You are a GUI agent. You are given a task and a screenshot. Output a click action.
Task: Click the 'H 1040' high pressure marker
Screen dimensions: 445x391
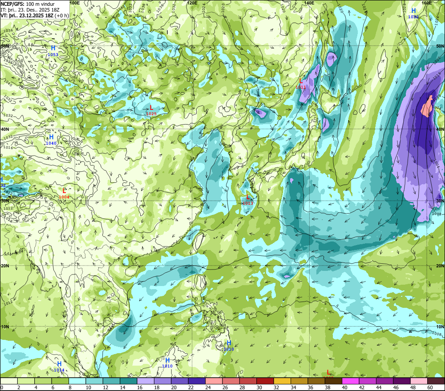(x=51, y=140)
